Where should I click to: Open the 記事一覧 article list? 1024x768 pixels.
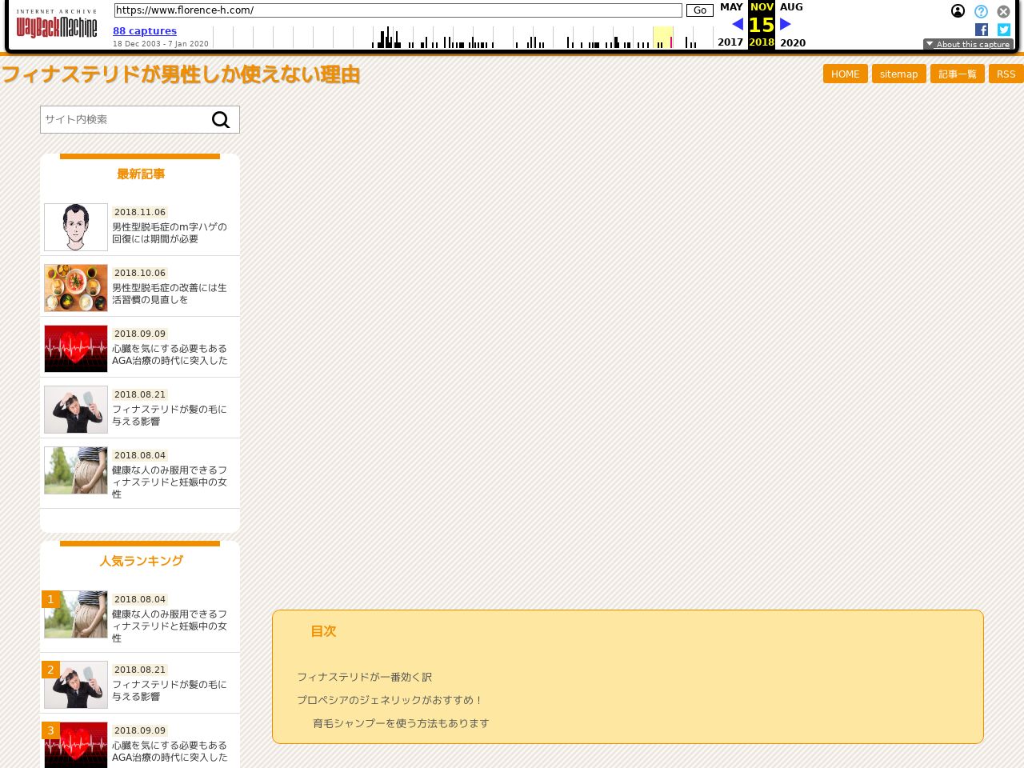click(957, 74)
